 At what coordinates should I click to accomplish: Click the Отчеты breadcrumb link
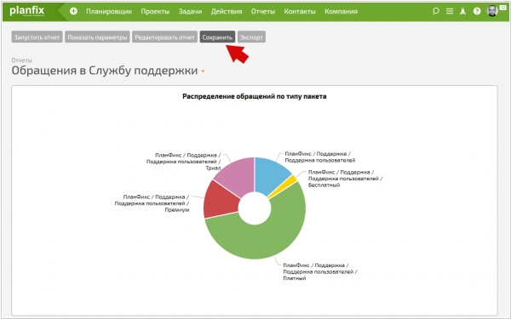click(21, 60)
